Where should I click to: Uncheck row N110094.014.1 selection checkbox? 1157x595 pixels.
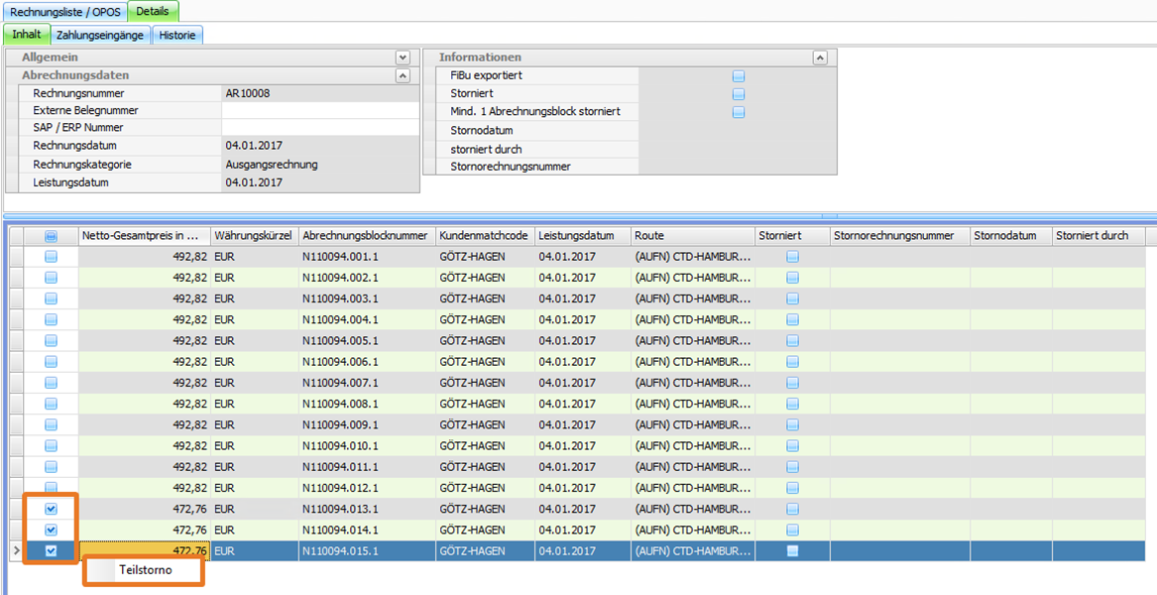tap(52, 530)
